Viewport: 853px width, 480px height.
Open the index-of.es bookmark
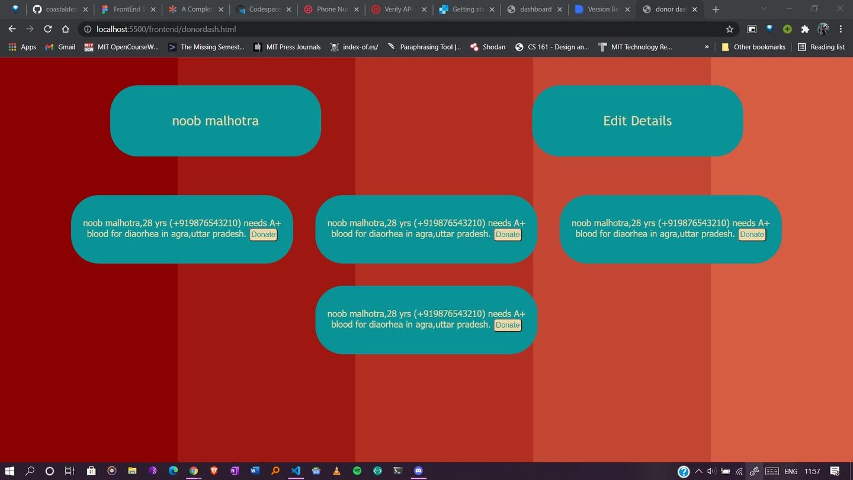pos(354,47)
